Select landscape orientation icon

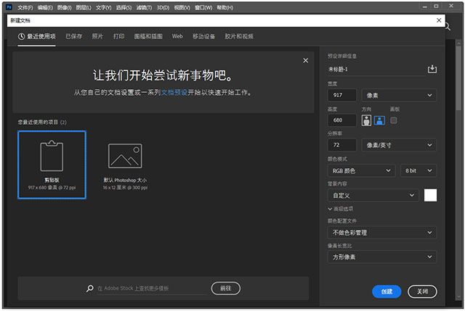point(379,120)
